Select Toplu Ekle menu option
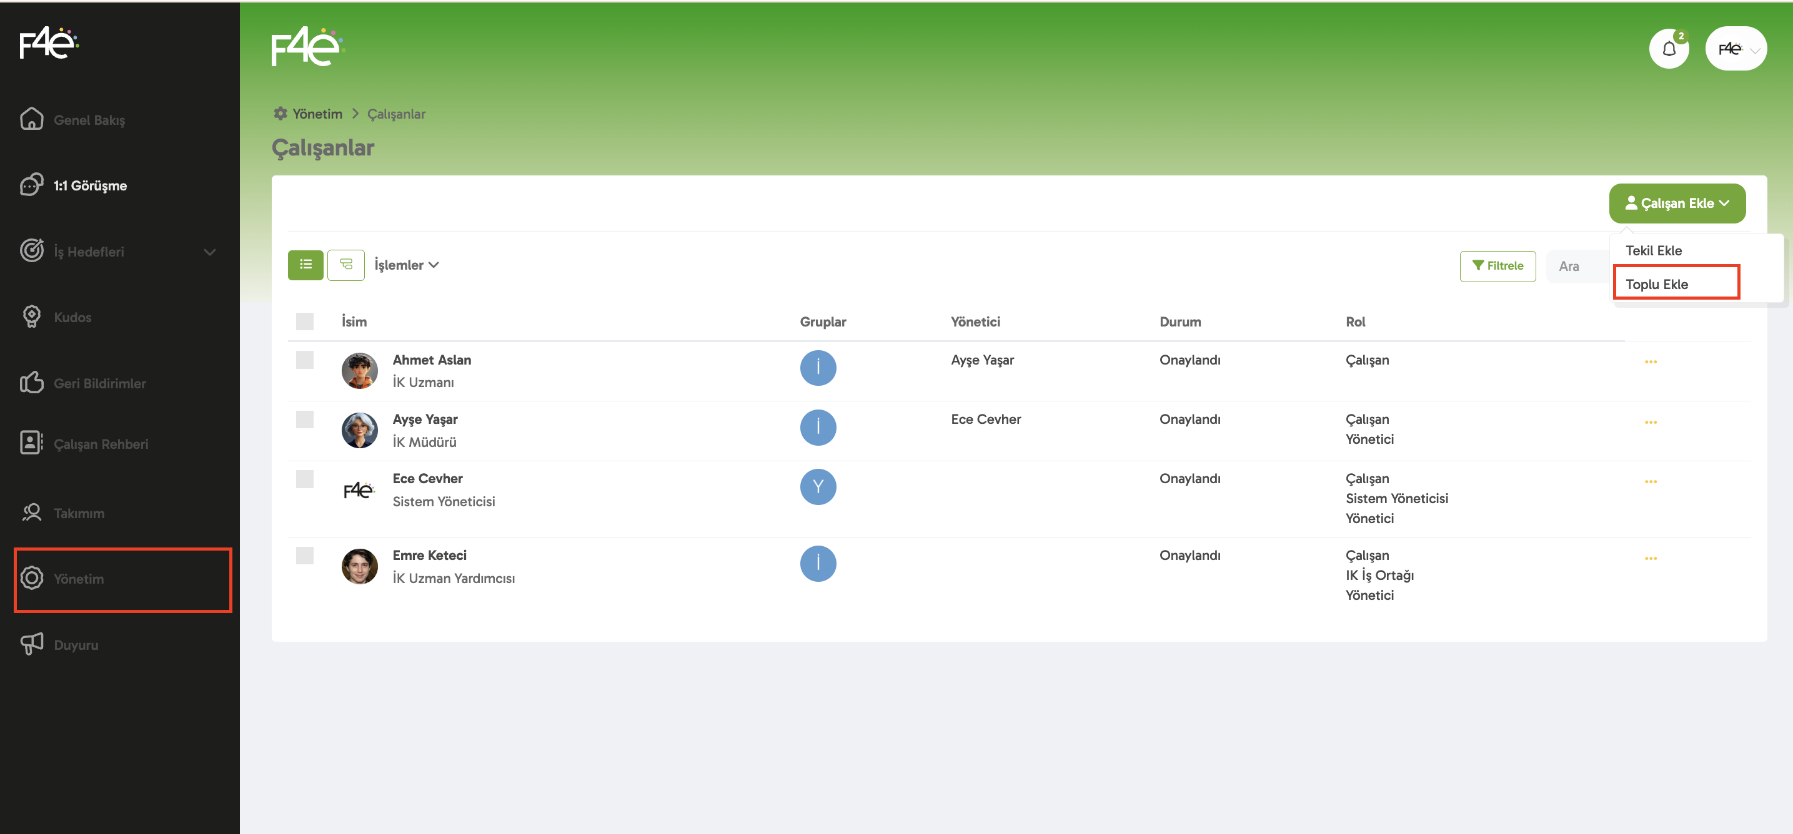The image size is (1793, 834). tap(1657, 284)
